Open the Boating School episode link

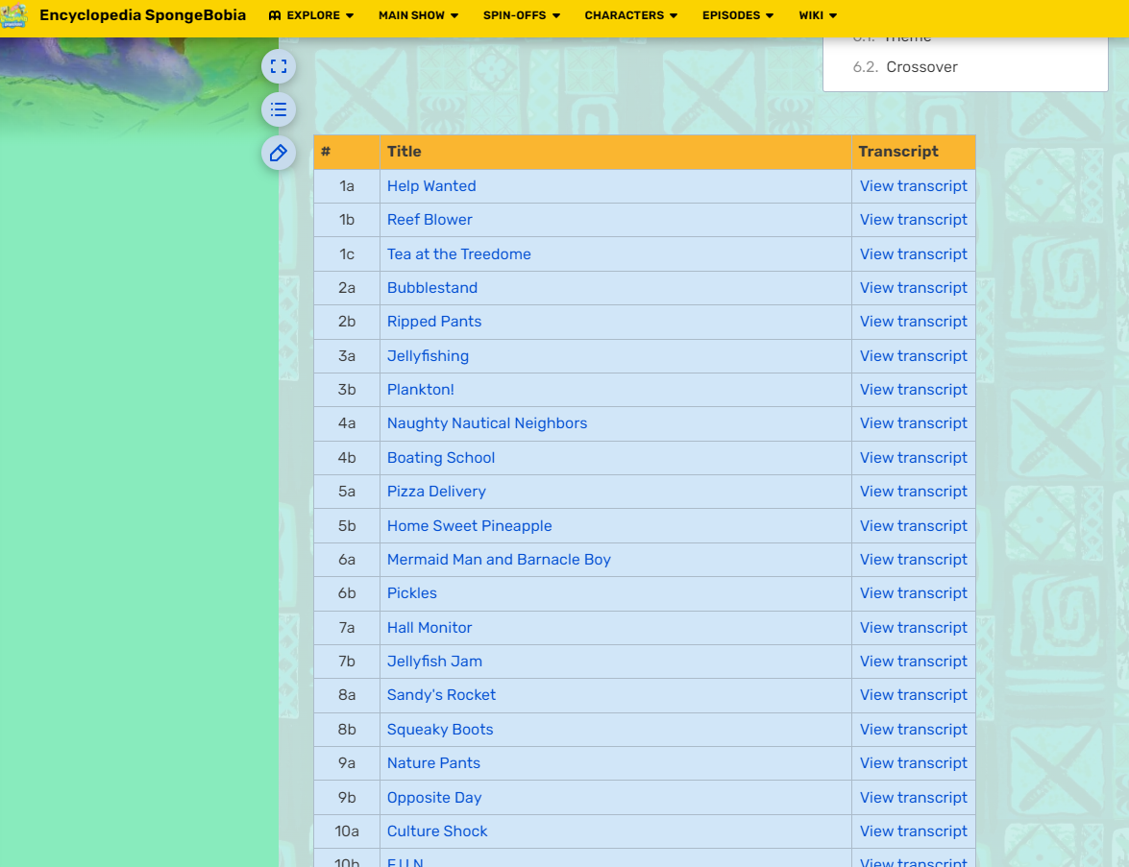441,458
